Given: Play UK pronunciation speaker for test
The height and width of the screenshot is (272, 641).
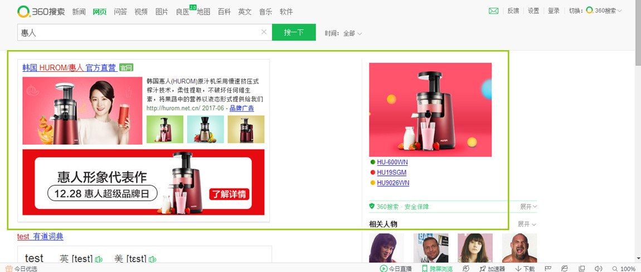Looking at the screenshot, I should [99, 259].
